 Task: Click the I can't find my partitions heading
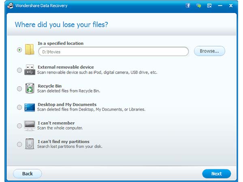64,142
